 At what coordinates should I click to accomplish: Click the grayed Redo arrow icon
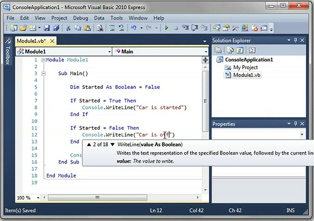coord(149,28)
